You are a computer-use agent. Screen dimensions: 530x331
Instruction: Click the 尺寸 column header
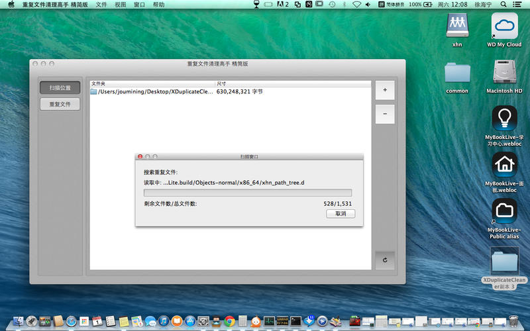click(x=293, y=83)
